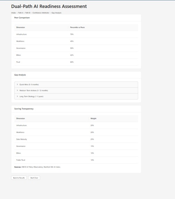Expand the Long Term Strategy section

pos(76,97)
